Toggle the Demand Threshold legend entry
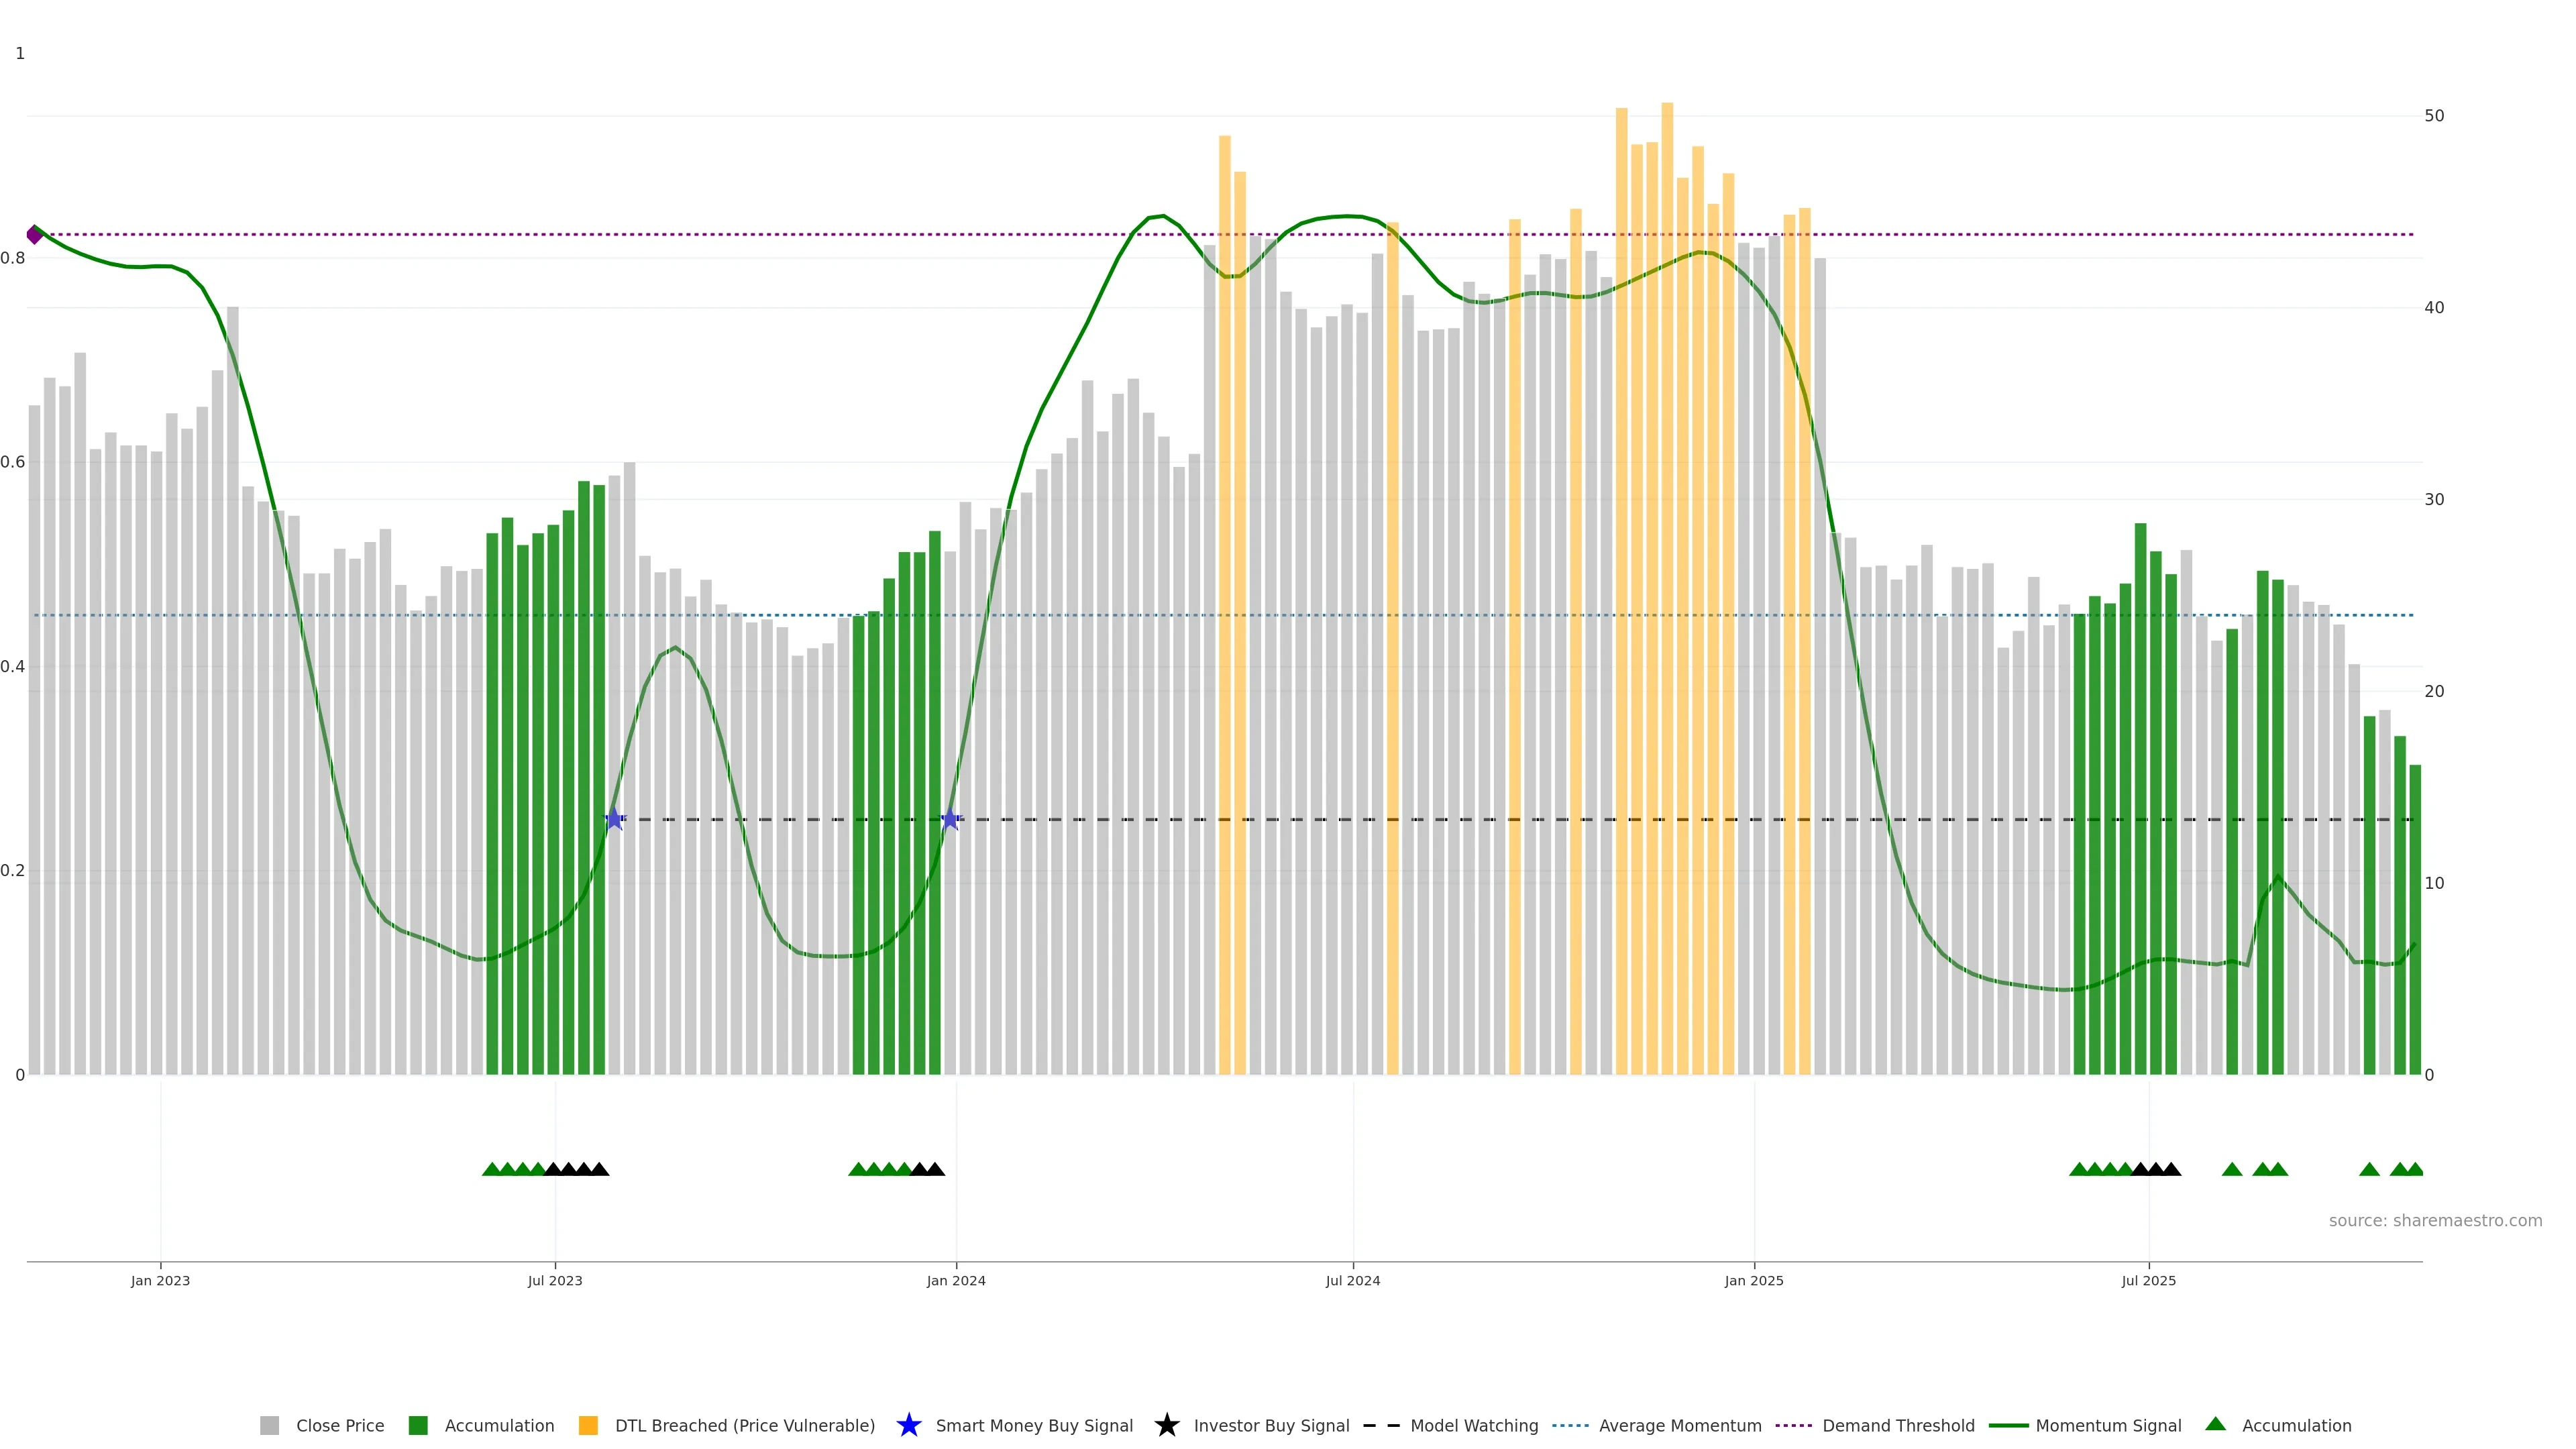This screenshot has height=1449, width=2576. (x=1897, y=1426)
